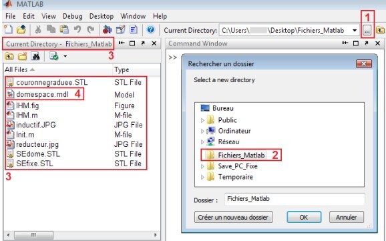Undo the last action via toolbar

click(x=77, y=30)
